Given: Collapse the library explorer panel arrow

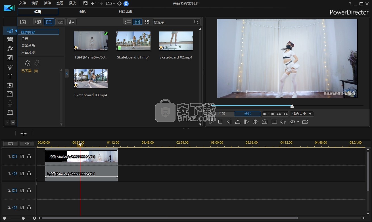Looking at the screenshot, I should point(67,74).
